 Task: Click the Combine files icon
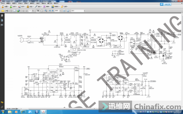point(11,7)
